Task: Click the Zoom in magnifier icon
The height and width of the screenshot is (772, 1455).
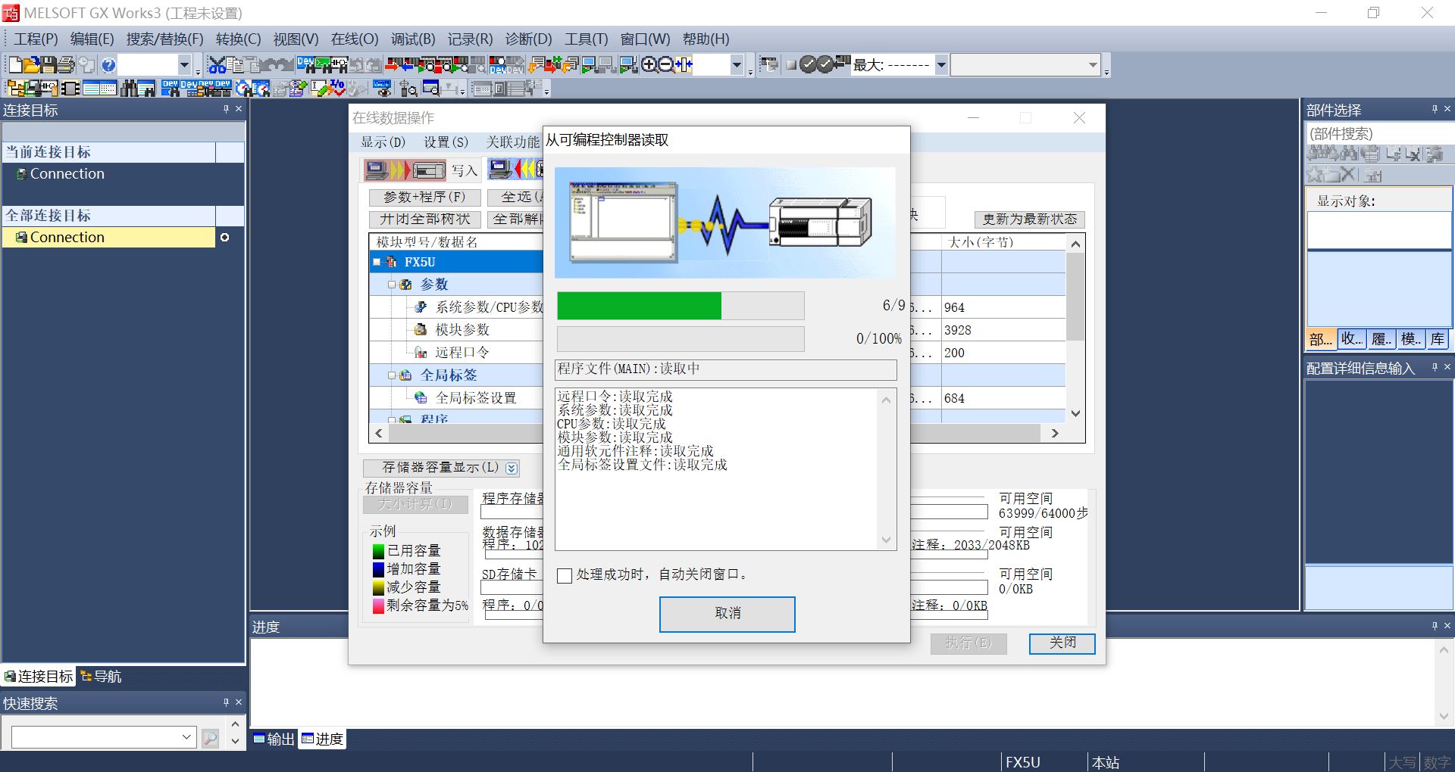Action: tap(649, 65)
